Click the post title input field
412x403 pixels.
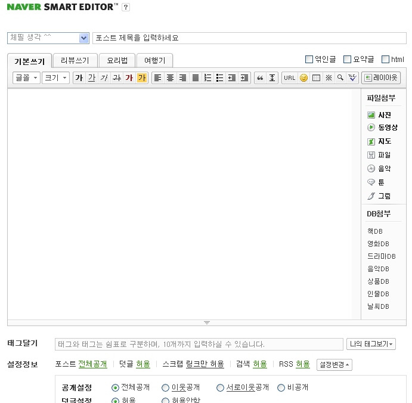(249, 38)
